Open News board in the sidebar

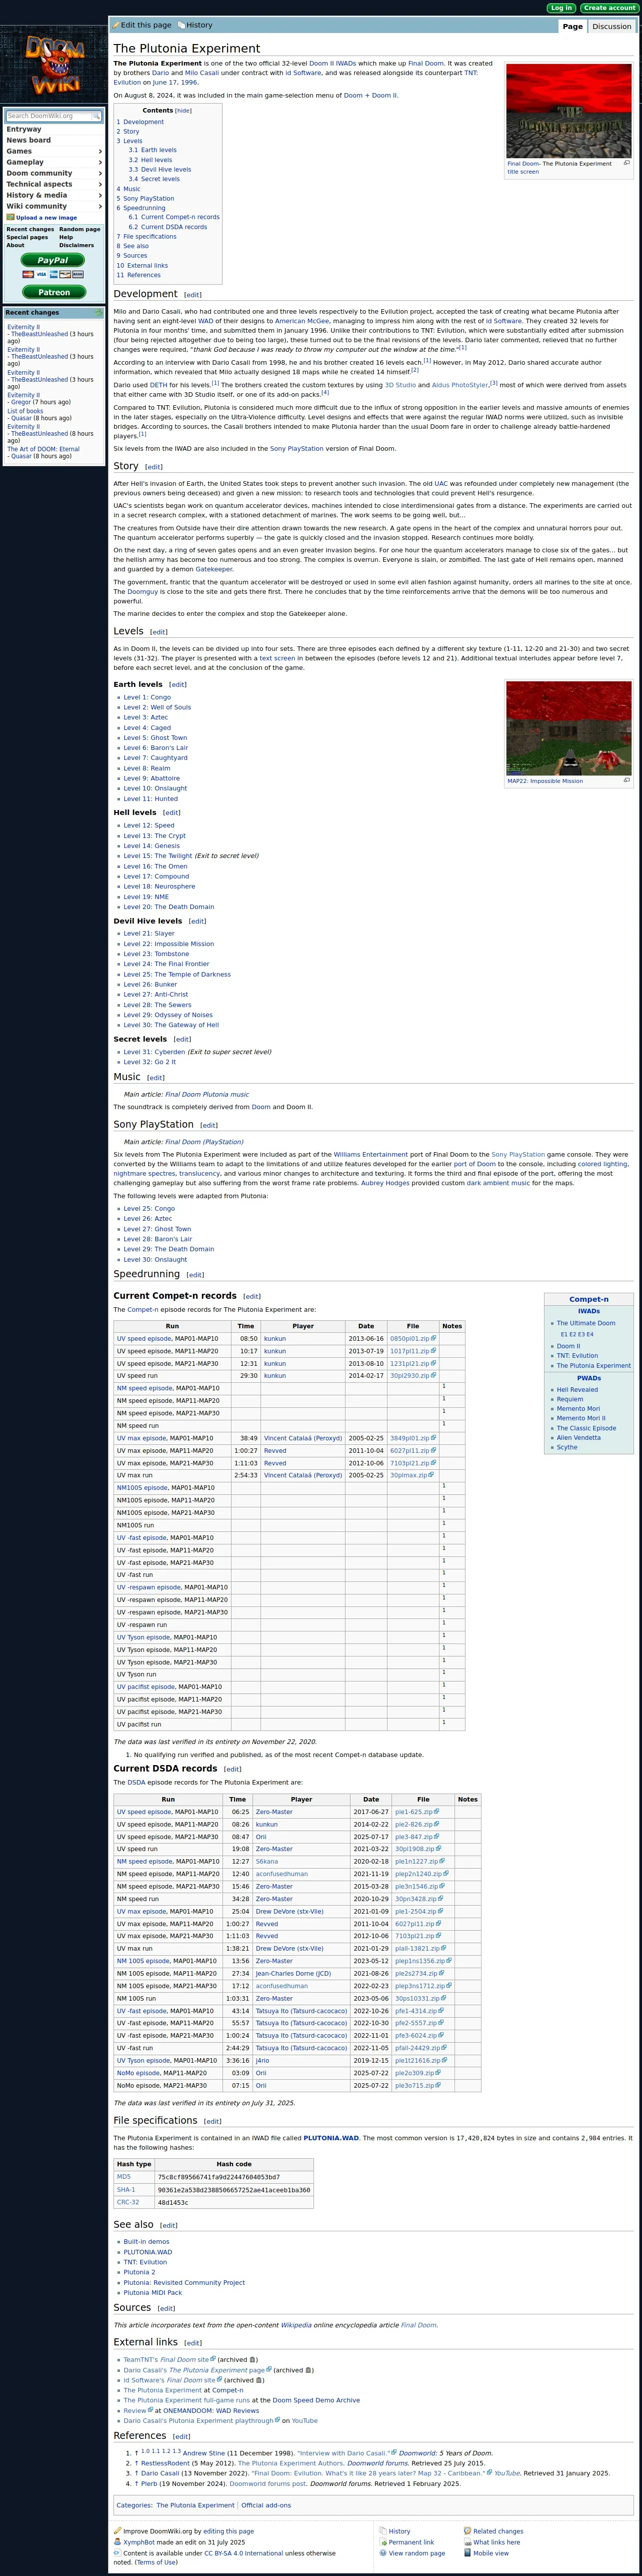(29, 140)
